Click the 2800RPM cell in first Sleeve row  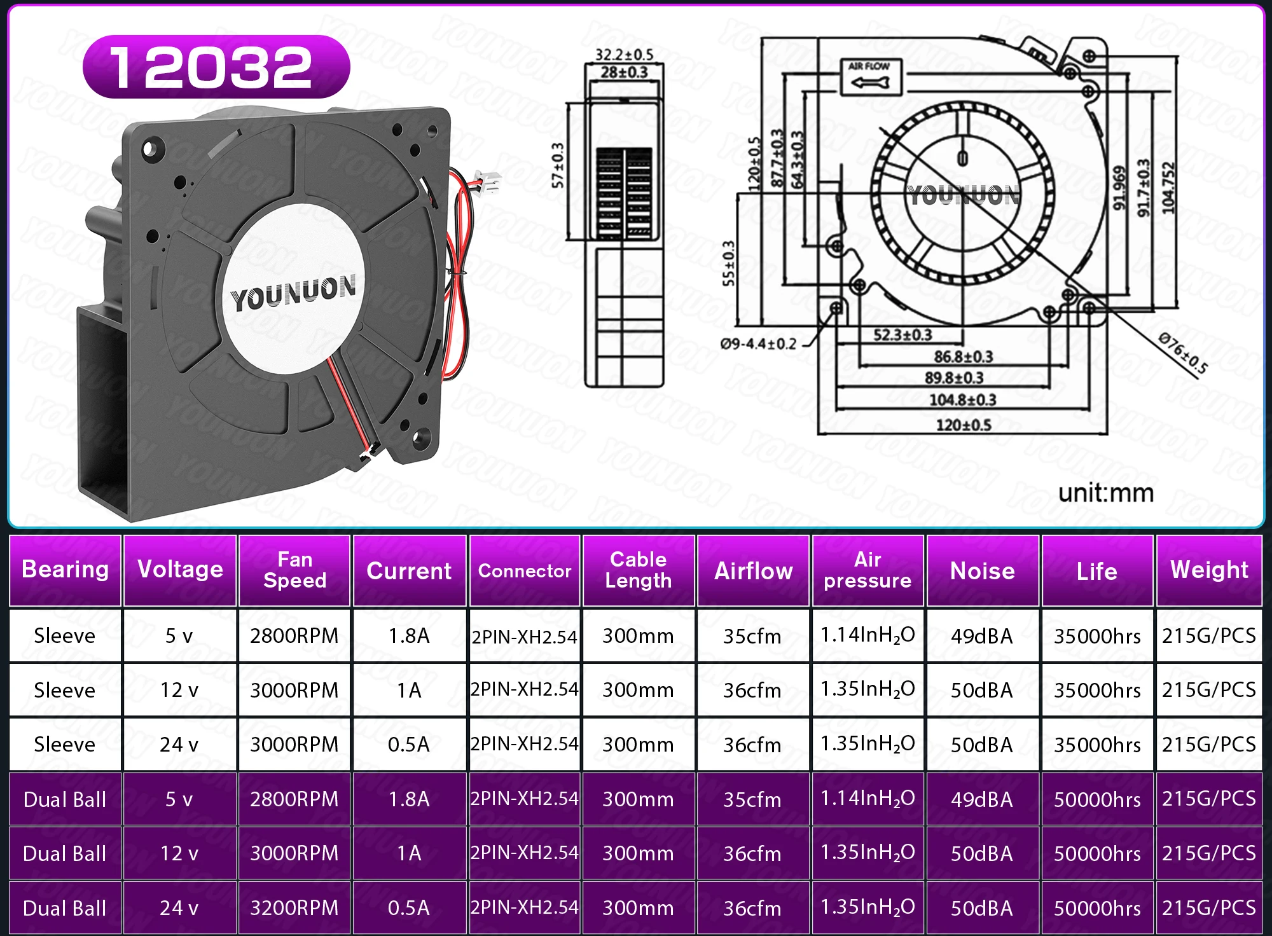pyautogui.click(x=294, y=635)
